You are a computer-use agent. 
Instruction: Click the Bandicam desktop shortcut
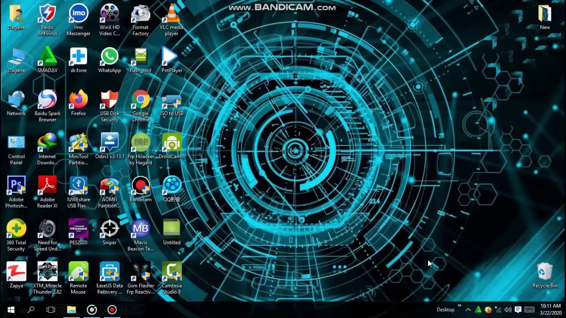click(x=141, y=189)
